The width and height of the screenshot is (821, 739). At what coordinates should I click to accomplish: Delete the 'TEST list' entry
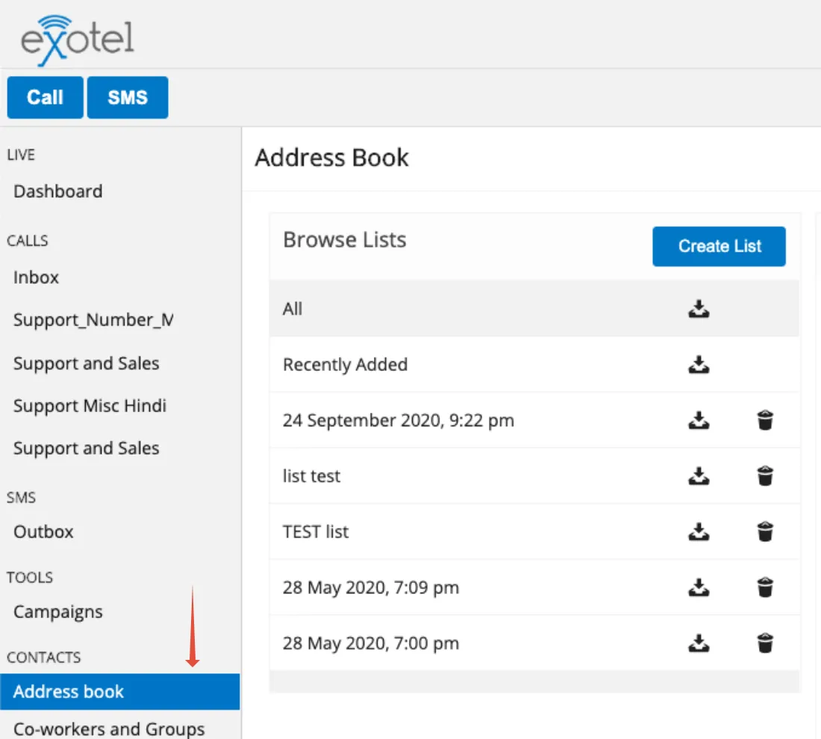[765, 531]
